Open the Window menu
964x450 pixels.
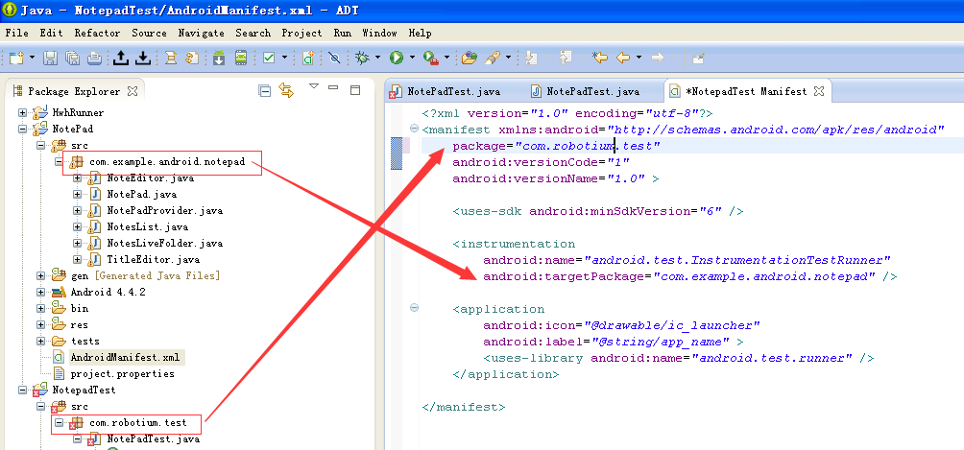click(x=379, y=33)
